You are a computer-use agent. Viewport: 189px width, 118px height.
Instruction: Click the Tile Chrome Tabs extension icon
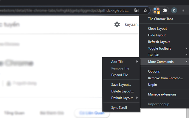[x=157, y=11]
